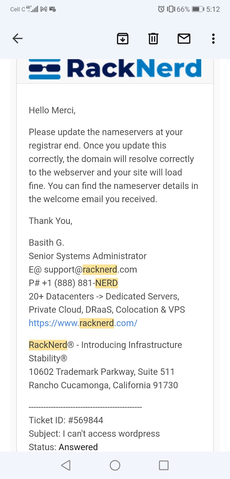Screen dimensions: 230x479
Task: Tap the Gmail notification icon in status bar
Action: point(44,9)
